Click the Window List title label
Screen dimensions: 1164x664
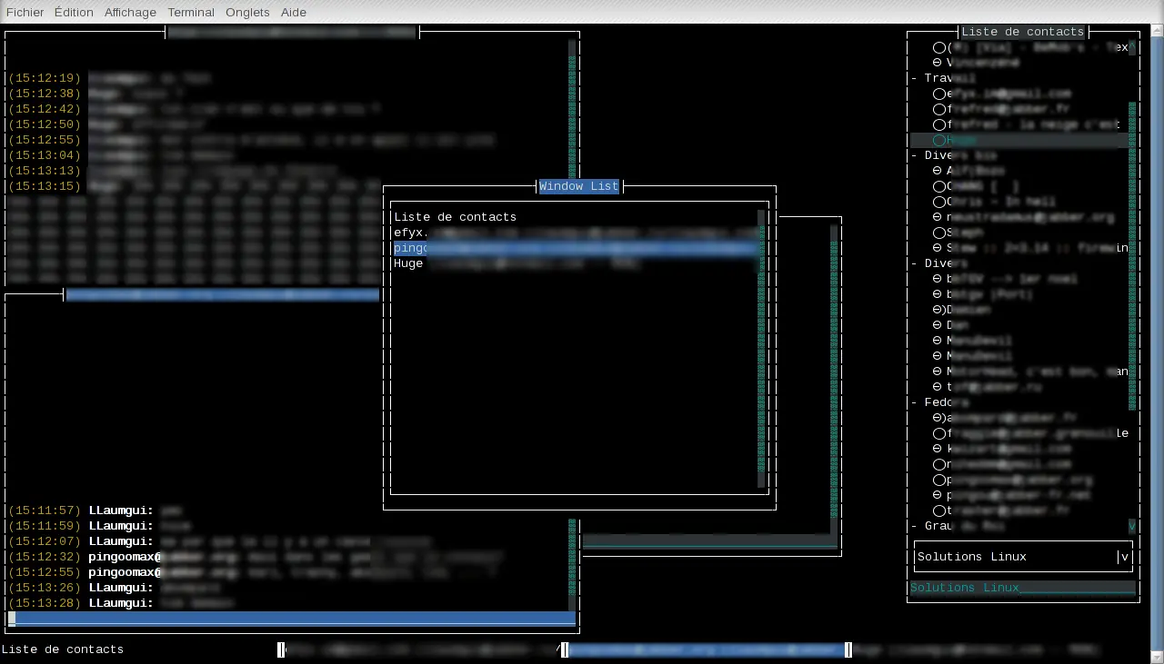tap(579, 186)
